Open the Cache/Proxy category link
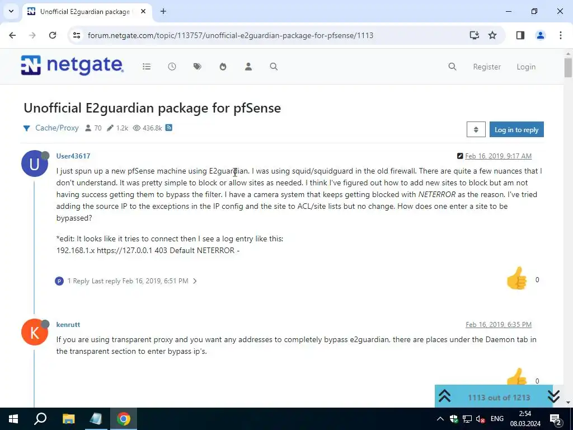Screen dimensions: 573x430 pyautogui.click(x=57, y=128)
